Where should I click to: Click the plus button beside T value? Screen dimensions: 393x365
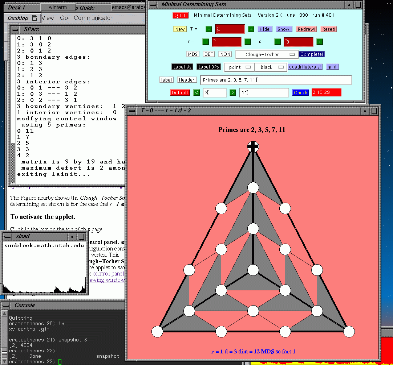(251, 29)
